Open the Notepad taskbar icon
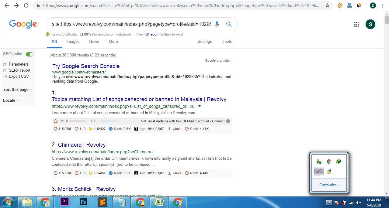Screen dimensions: 389x208 [x=121, y=202]
